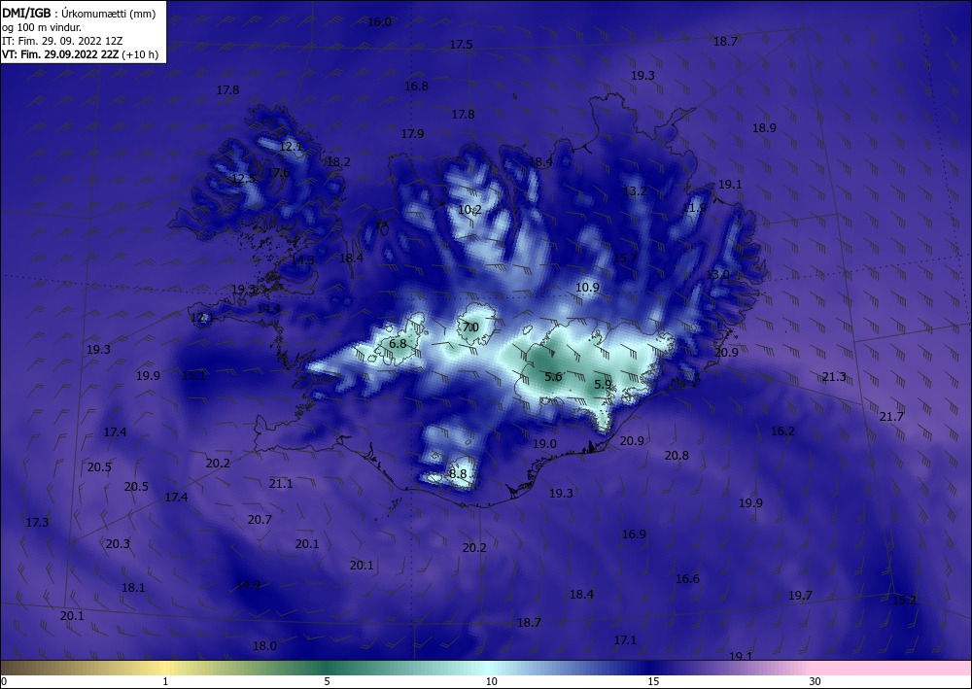Select the 17.1 value near the bottom
The height and width of the screenshot is (689, 972).
click(625, 640)
